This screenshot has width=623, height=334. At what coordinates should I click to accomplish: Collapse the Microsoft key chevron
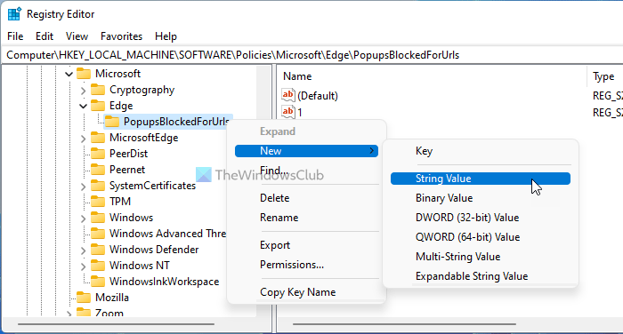[69, 75]
